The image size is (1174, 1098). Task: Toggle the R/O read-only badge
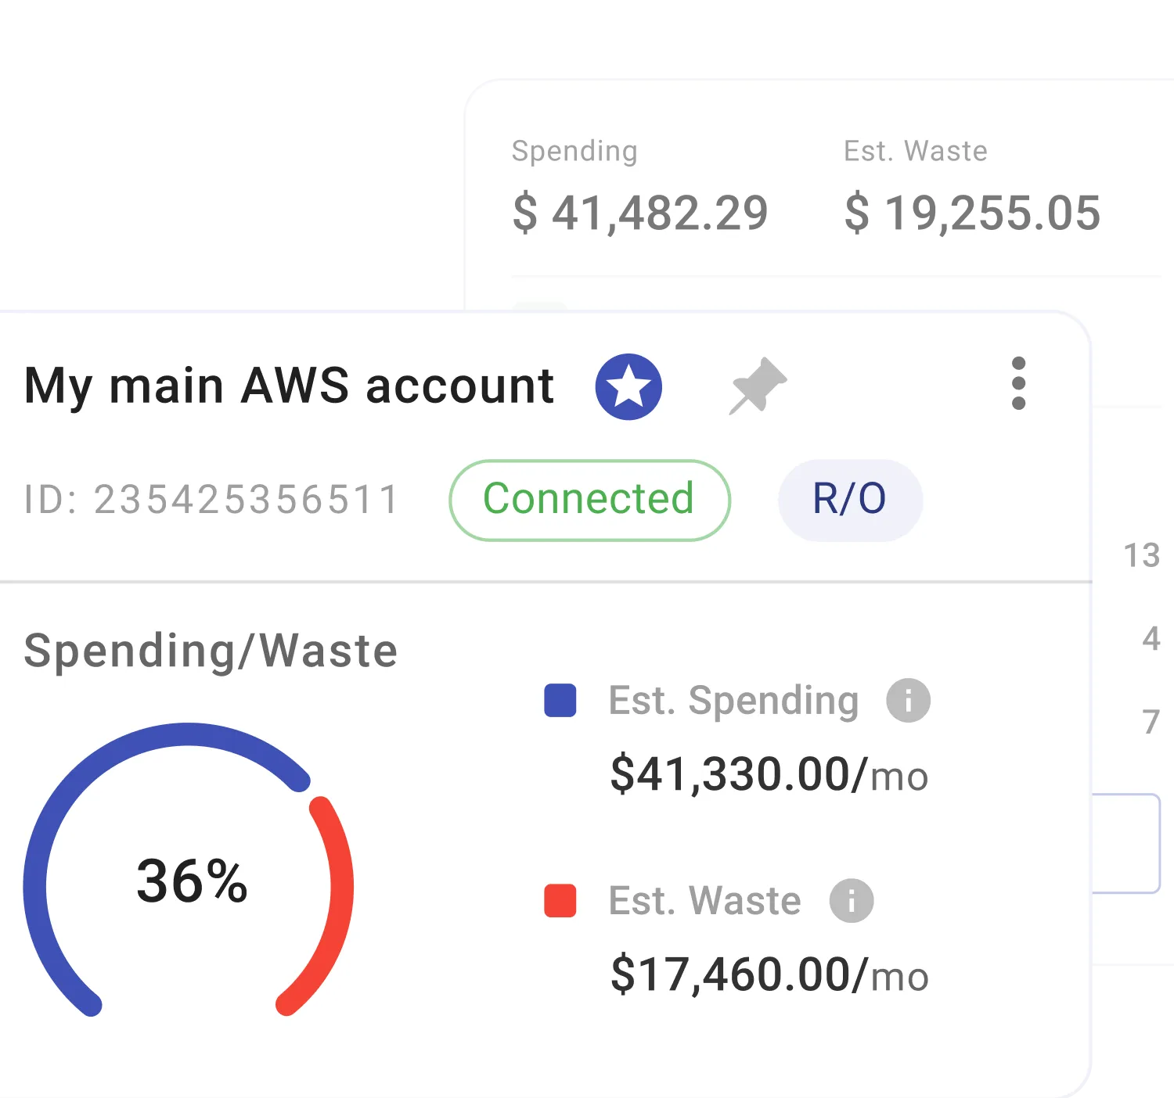(850, 500)
